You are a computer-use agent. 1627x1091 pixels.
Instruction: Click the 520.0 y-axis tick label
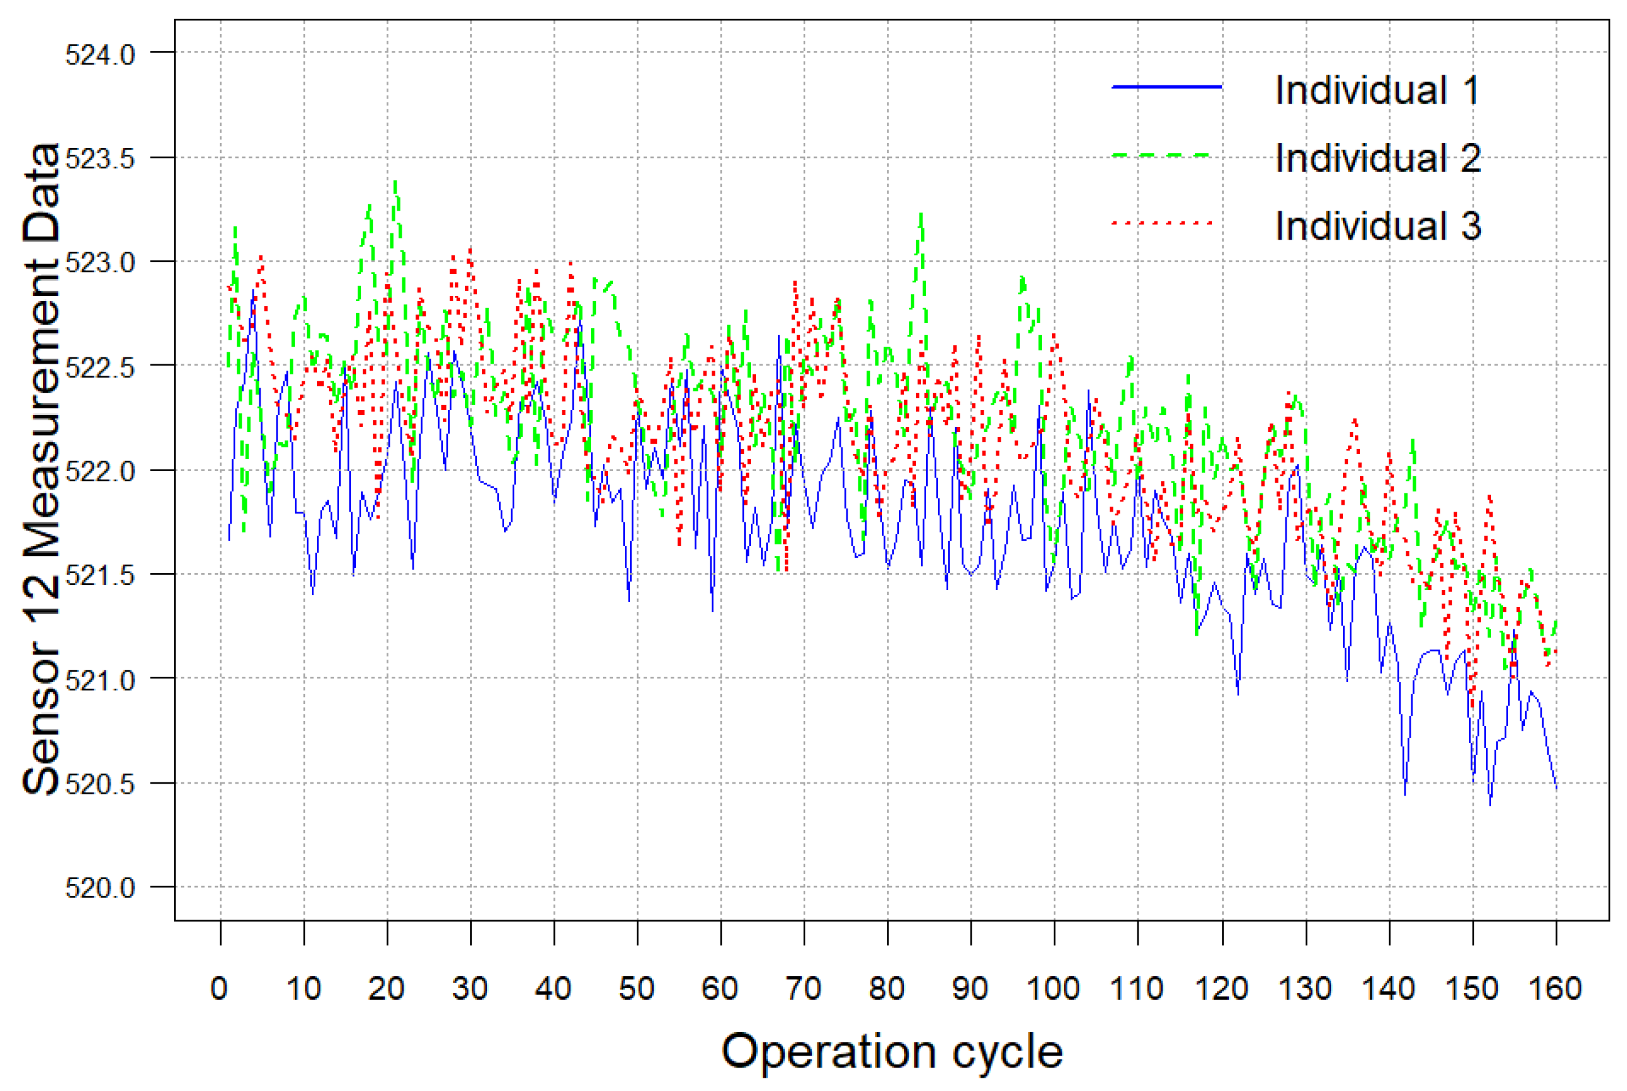point(100,888)
